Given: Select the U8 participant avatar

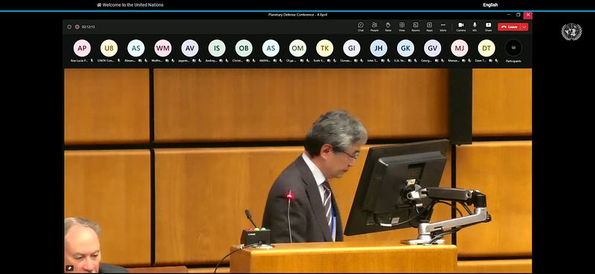Looking at the screenshot, I should 109,48.
